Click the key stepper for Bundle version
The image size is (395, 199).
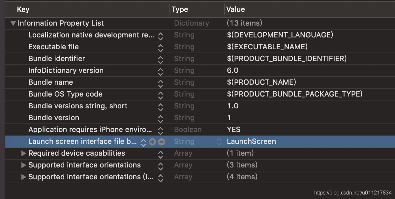click(x=160, y=118)
